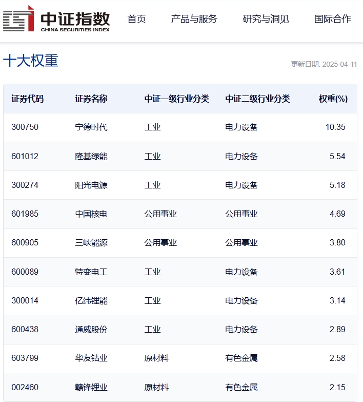
Task: Click the weight value 2.89
Action: point(337,329)
